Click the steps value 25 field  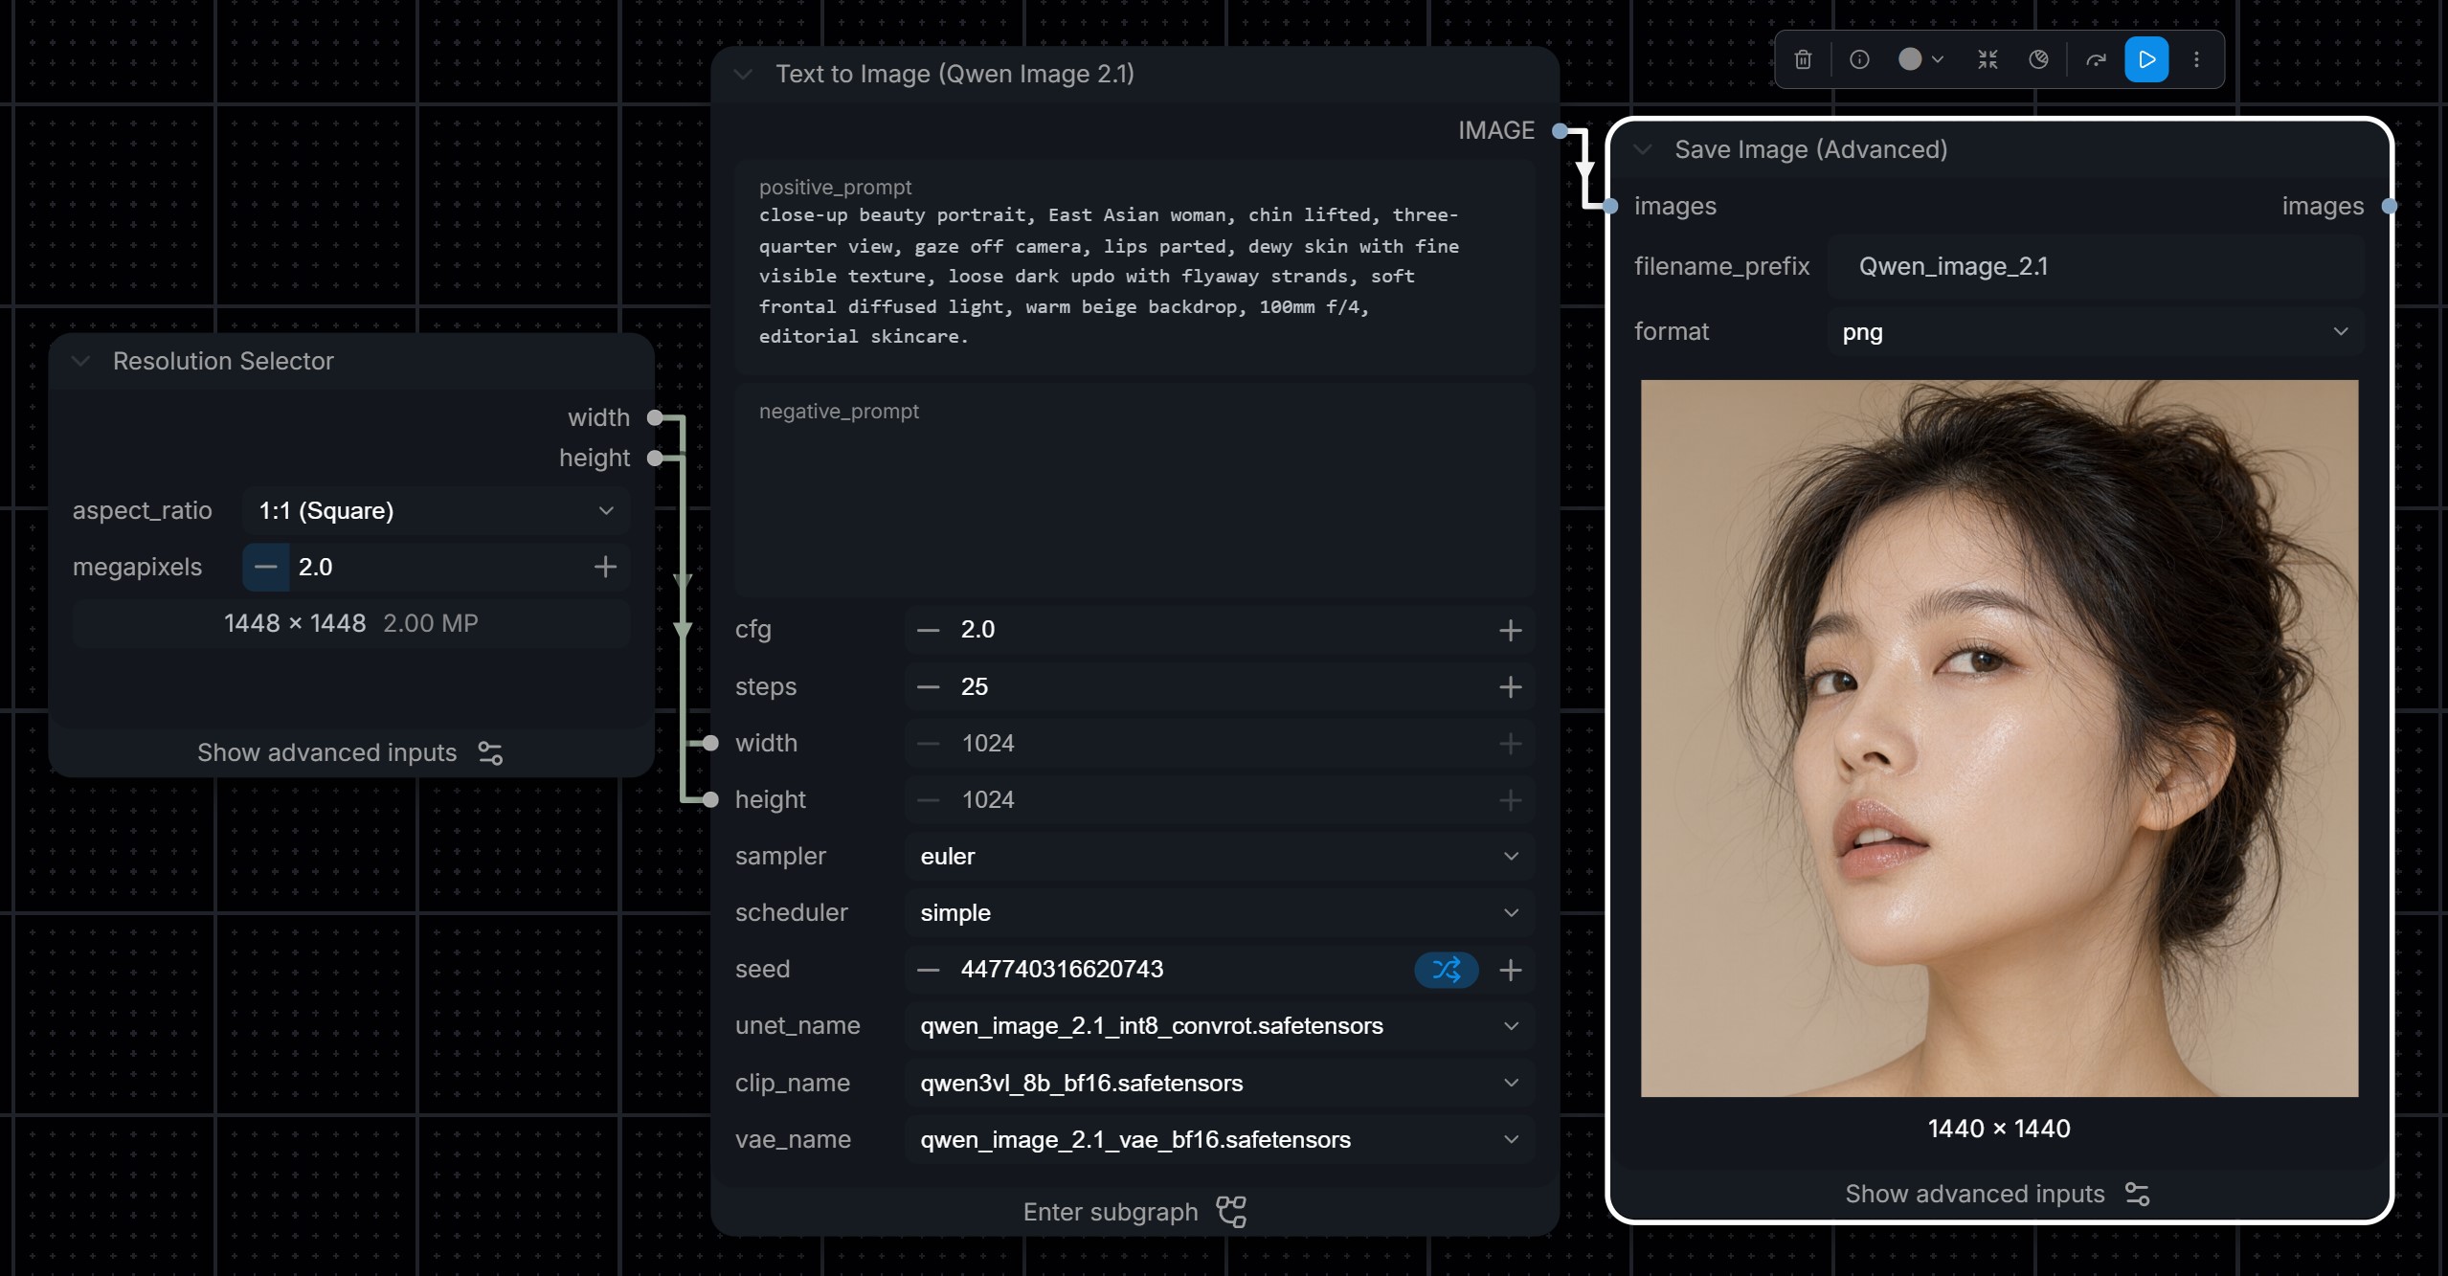(1218, 686)
